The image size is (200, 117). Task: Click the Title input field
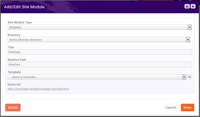[x=100, y=52]
